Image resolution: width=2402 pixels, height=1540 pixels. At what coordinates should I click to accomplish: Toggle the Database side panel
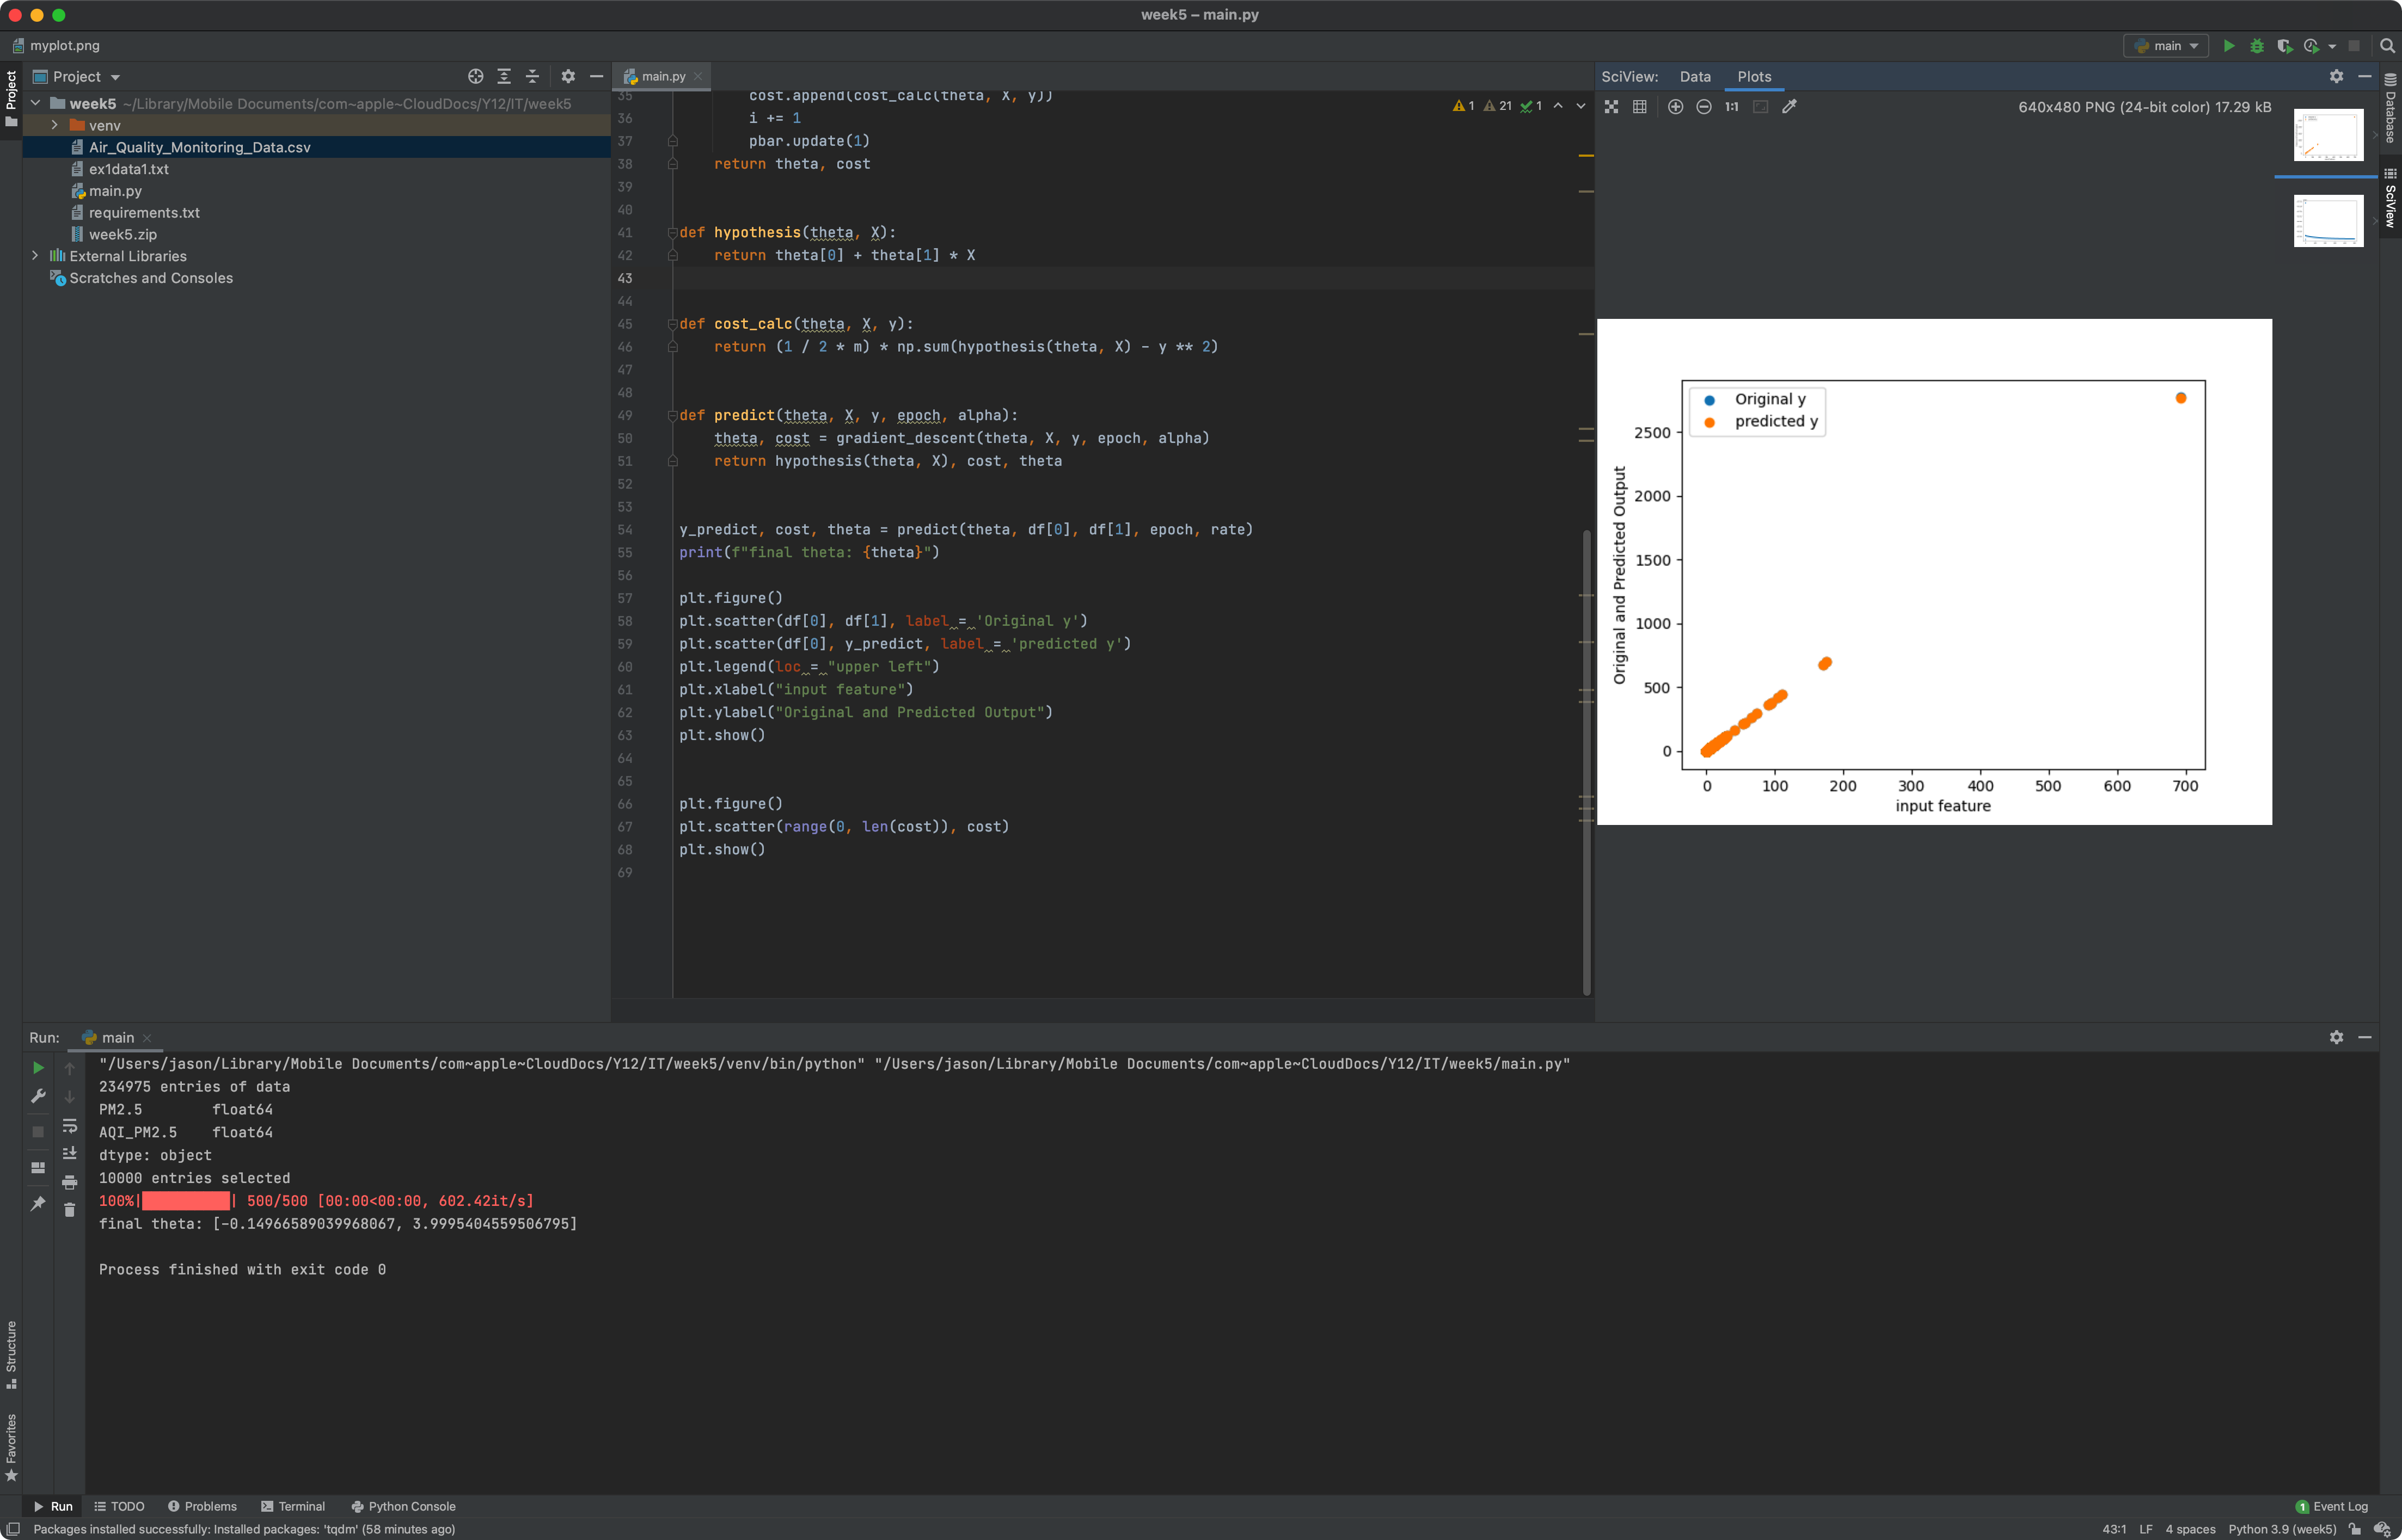(x=2391, y=108)
